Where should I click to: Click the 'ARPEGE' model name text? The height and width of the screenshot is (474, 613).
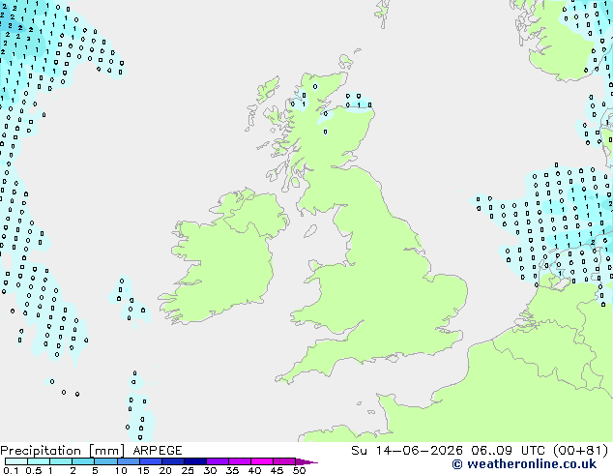point(158,451)
